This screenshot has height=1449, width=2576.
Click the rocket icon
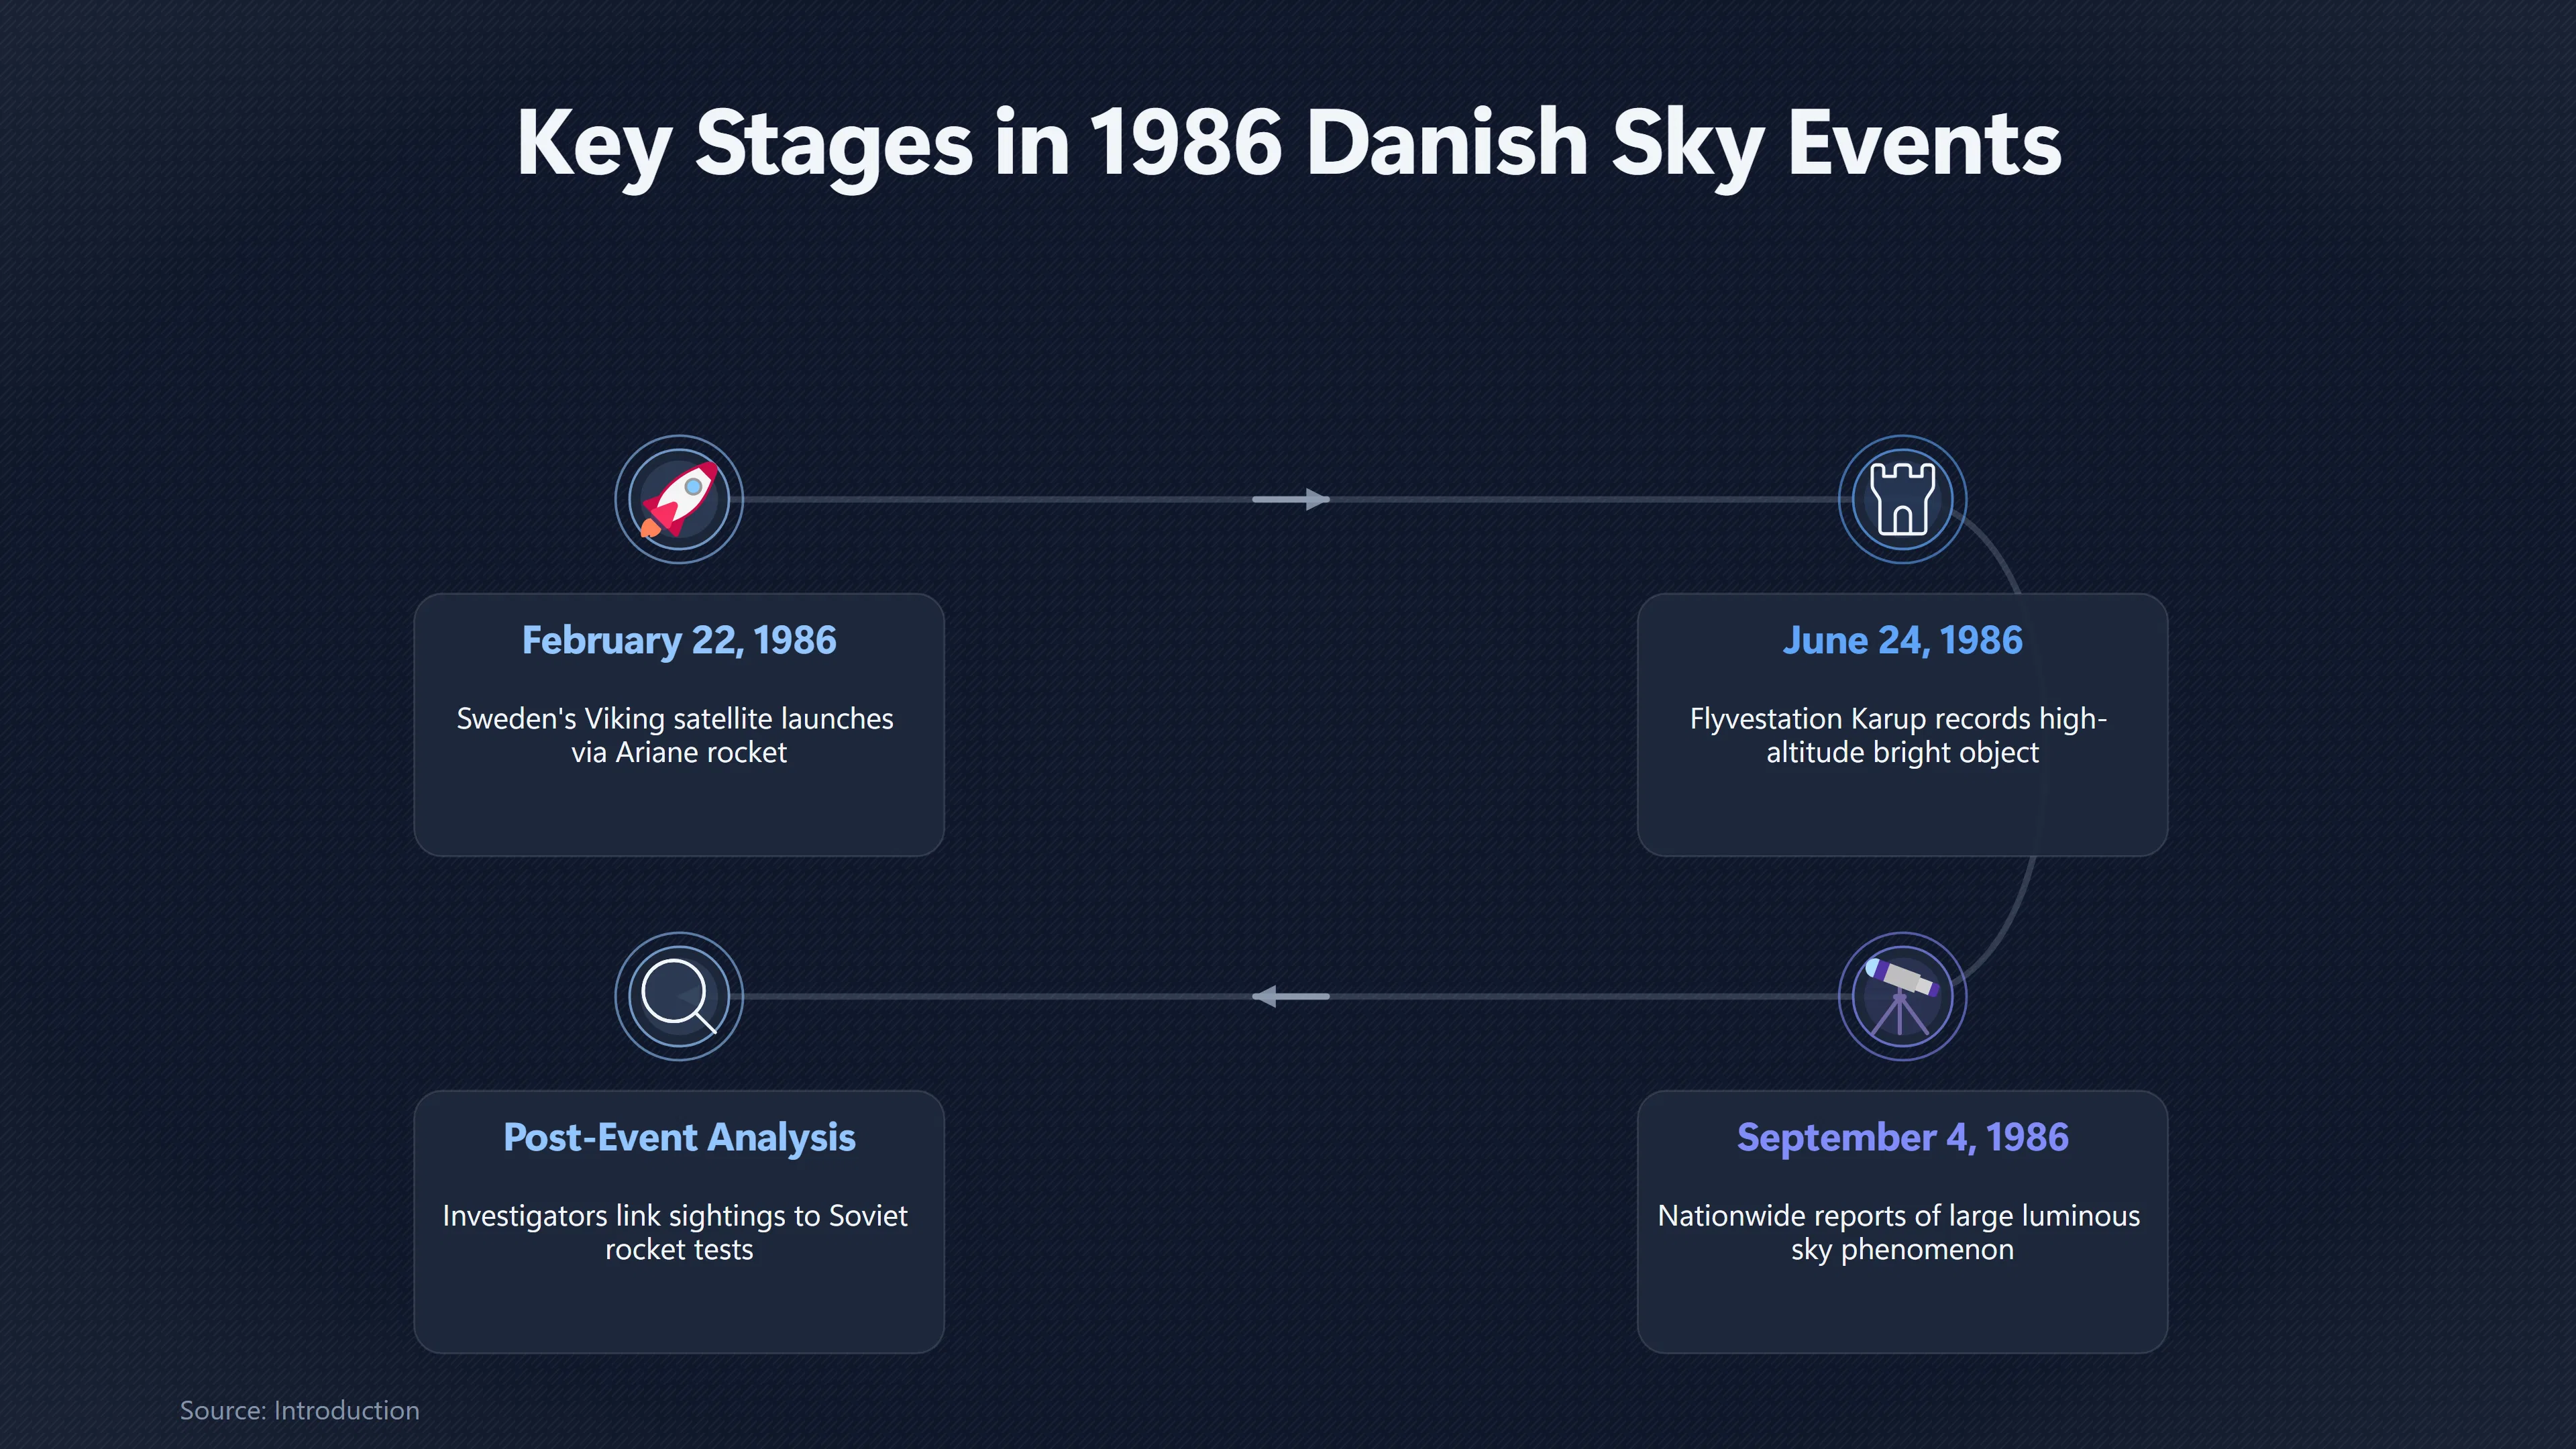(679, 499)
